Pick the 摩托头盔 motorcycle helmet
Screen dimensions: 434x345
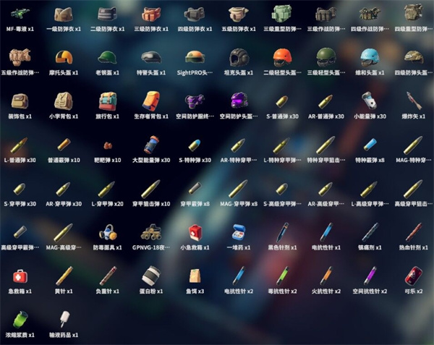coord(64,58)
